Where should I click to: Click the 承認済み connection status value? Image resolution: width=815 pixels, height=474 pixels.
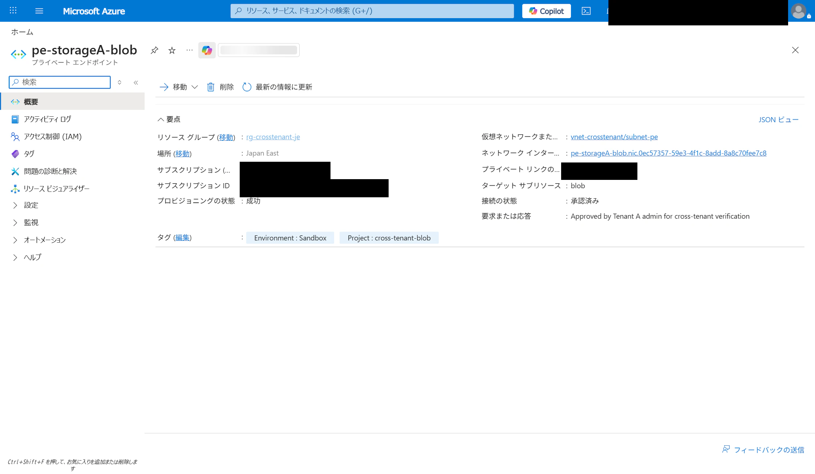pyautogui.click(x=585, y=201)
